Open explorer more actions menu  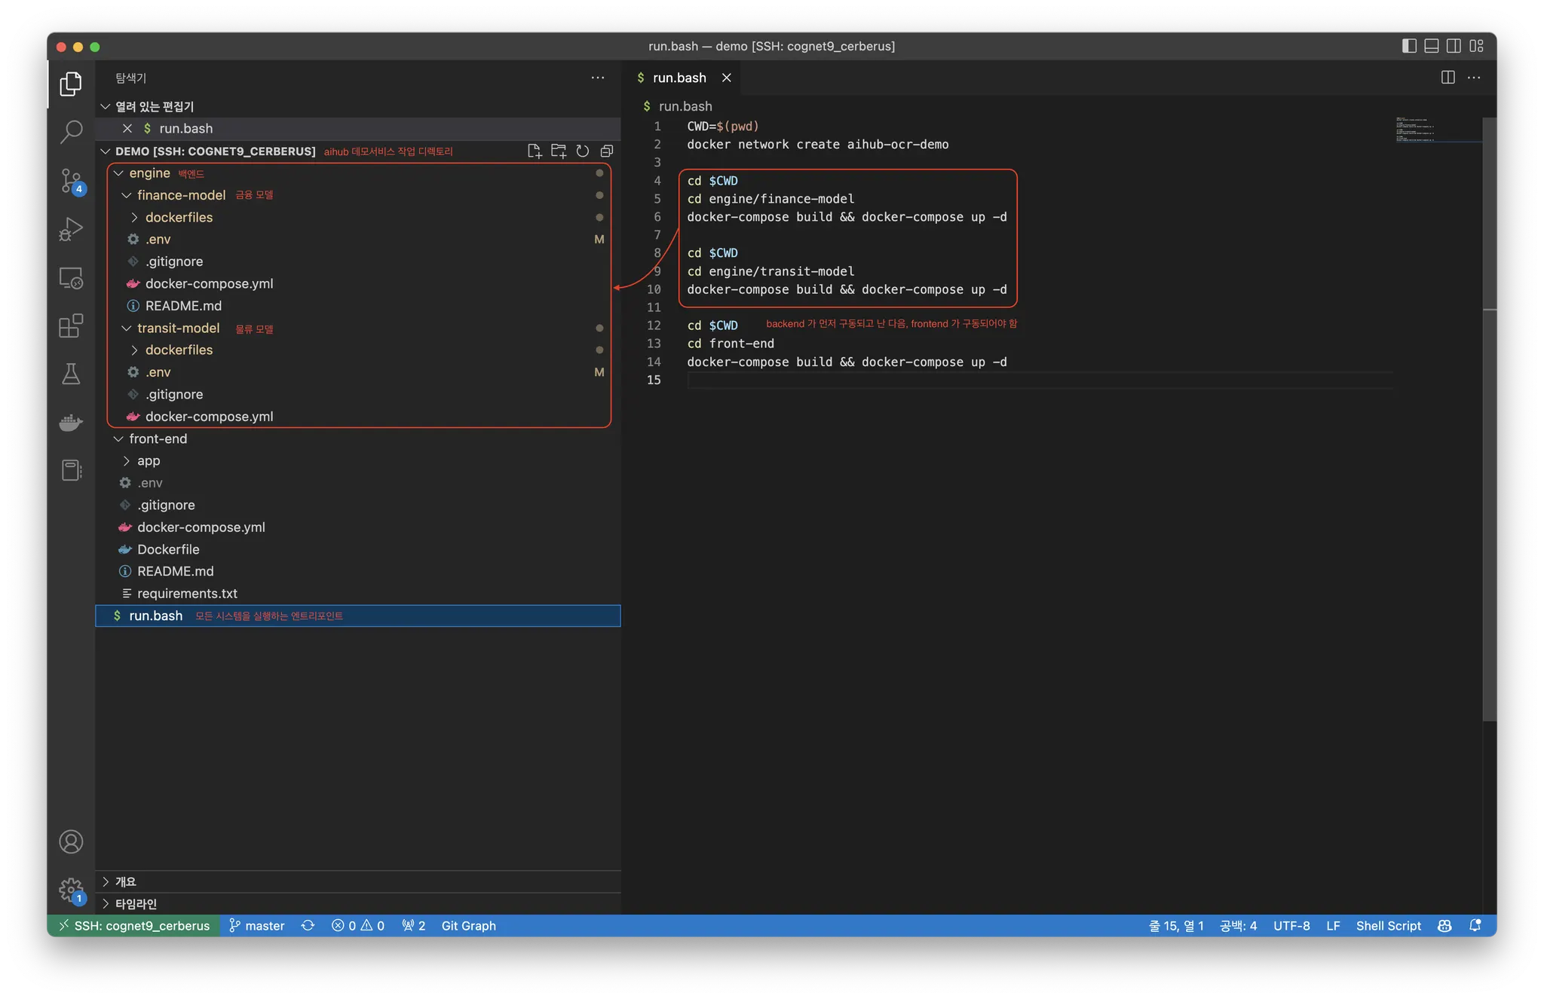[598, 78]
